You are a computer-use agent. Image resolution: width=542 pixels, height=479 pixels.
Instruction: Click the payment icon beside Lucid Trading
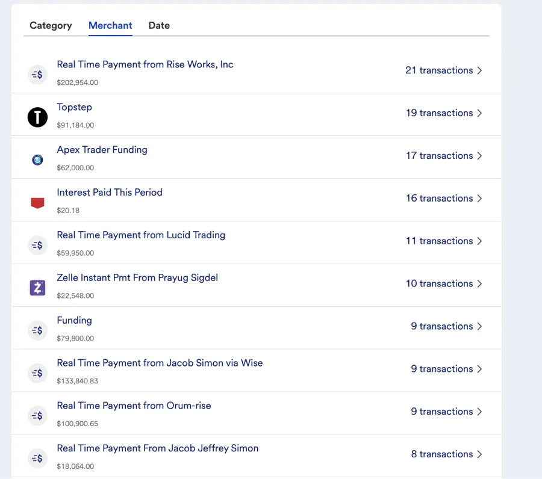point(37,245)
